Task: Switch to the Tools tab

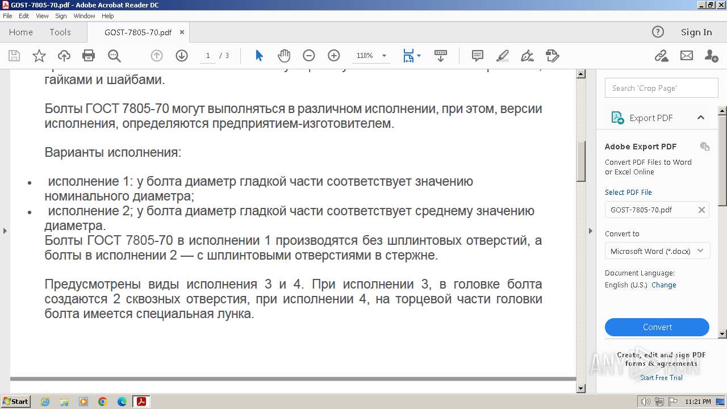Action: (60, 32)
